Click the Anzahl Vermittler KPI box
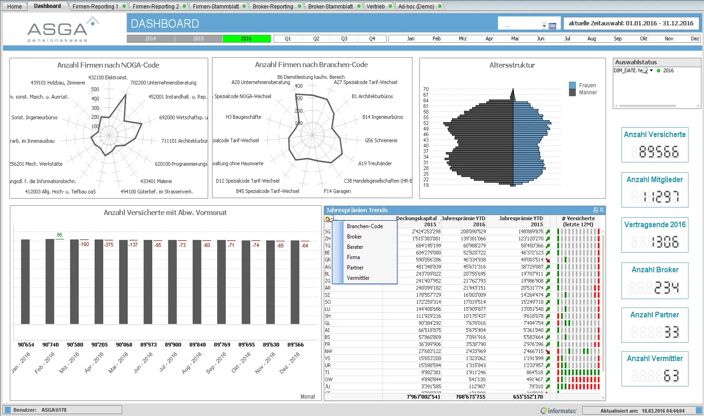The height and width of the screenshot is (416, 704). click(x=655, y=369)
